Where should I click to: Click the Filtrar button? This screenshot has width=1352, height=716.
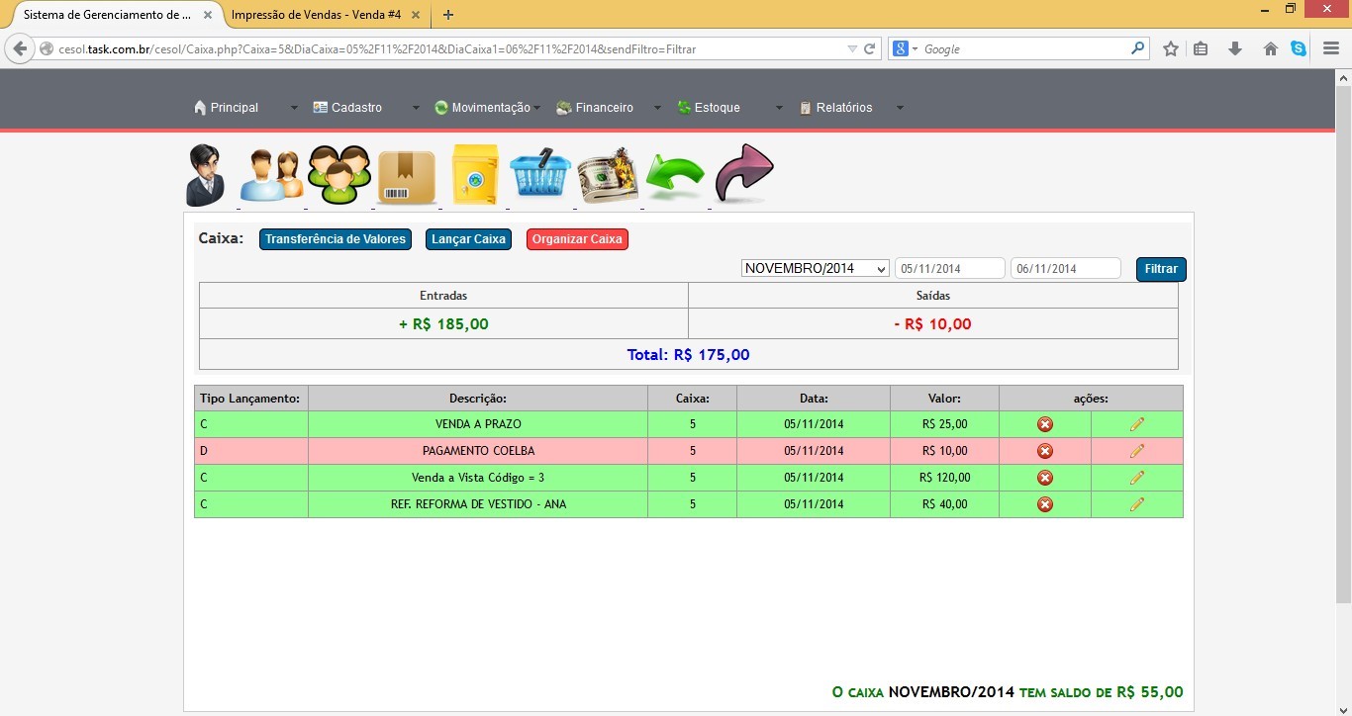coord(1161,269)
